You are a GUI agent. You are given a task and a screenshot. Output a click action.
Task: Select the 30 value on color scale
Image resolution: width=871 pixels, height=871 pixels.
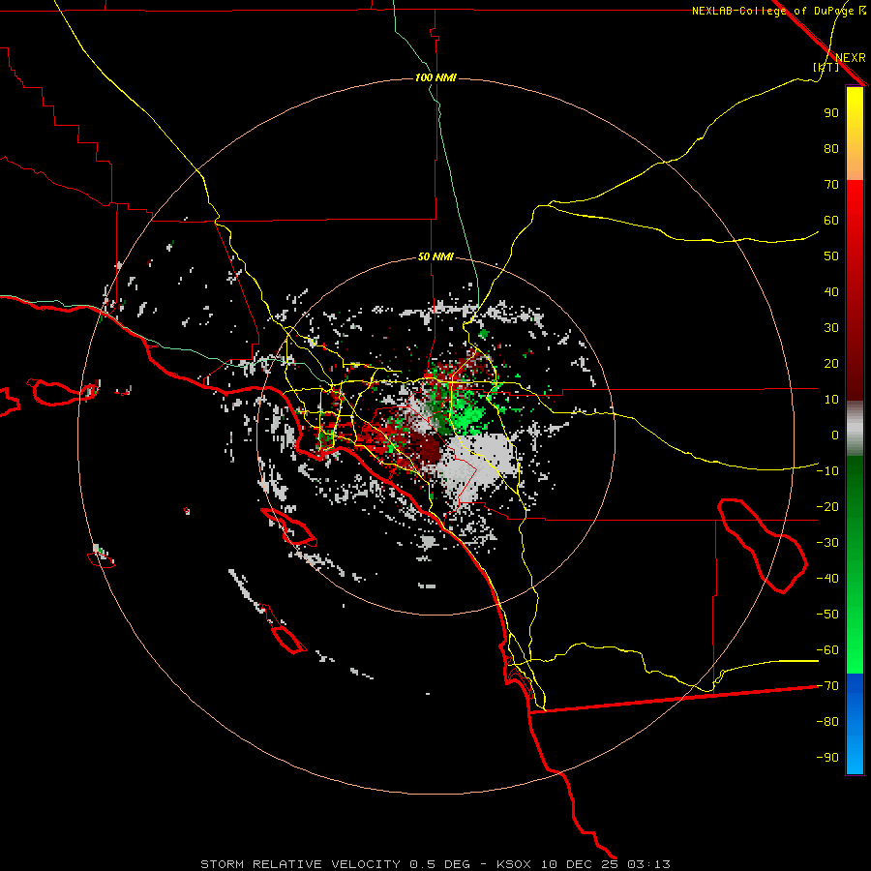point(831,328)
